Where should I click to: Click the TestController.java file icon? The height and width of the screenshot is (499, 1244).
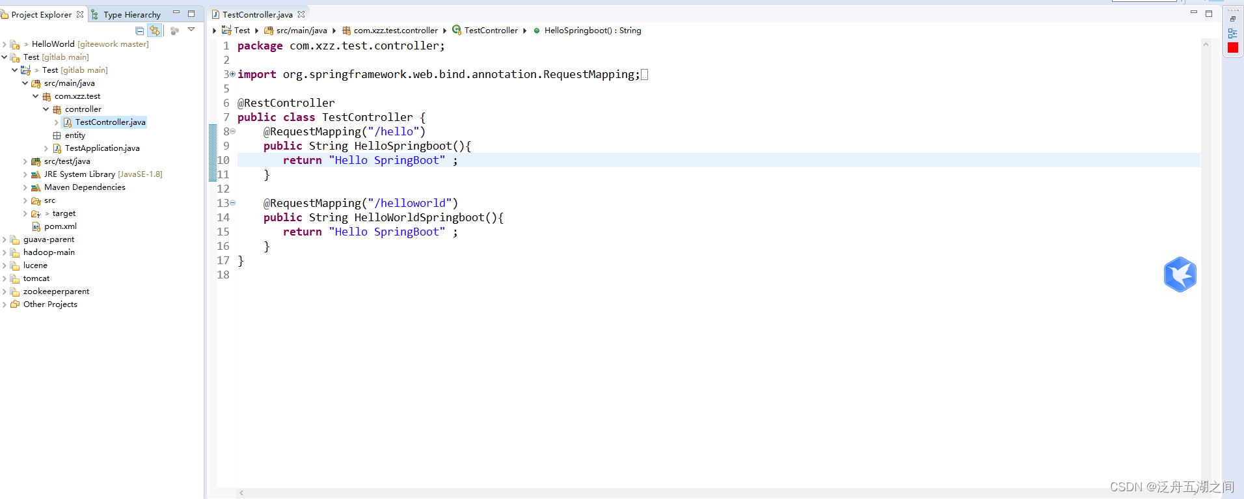pos(67,122)
